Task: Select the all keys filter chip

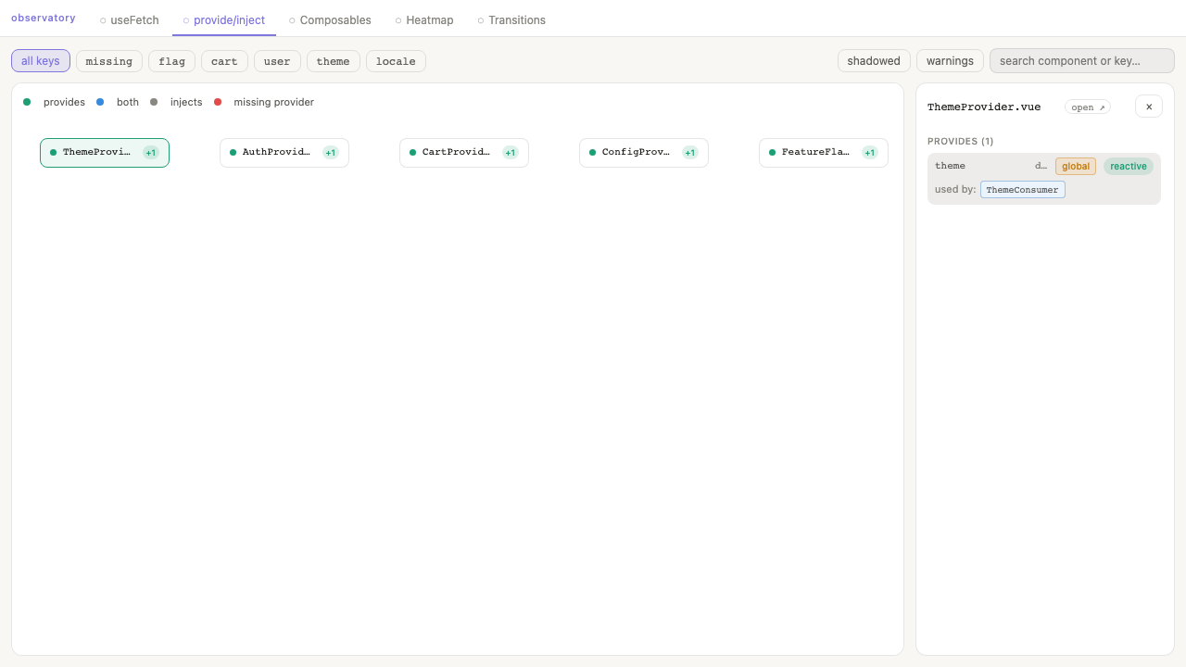Action: pyautogui.click(x=41, y=61)
